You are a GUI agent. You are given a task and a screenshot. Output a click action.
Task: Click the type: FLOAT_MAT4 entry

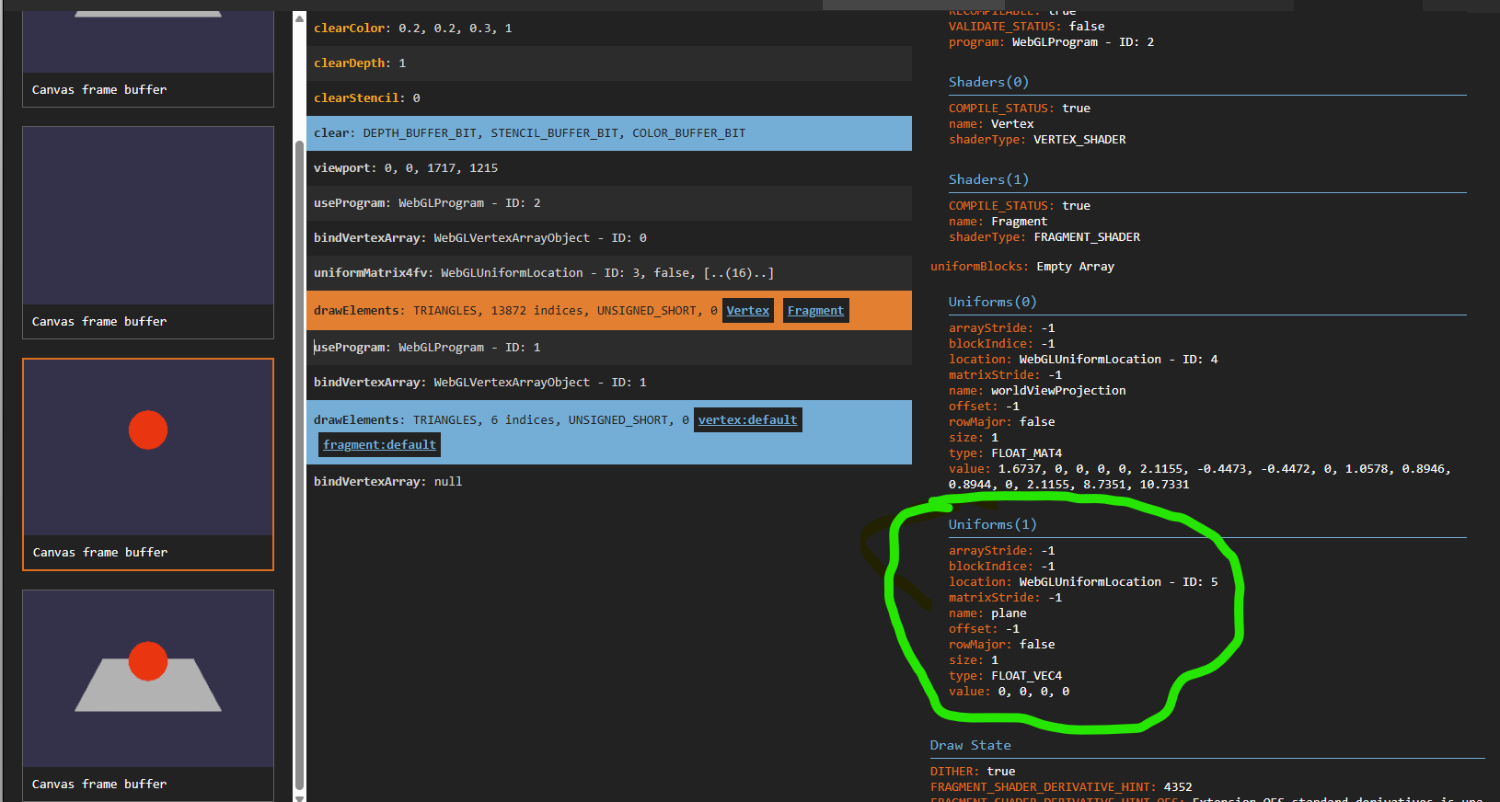[x=1005, y=453]
